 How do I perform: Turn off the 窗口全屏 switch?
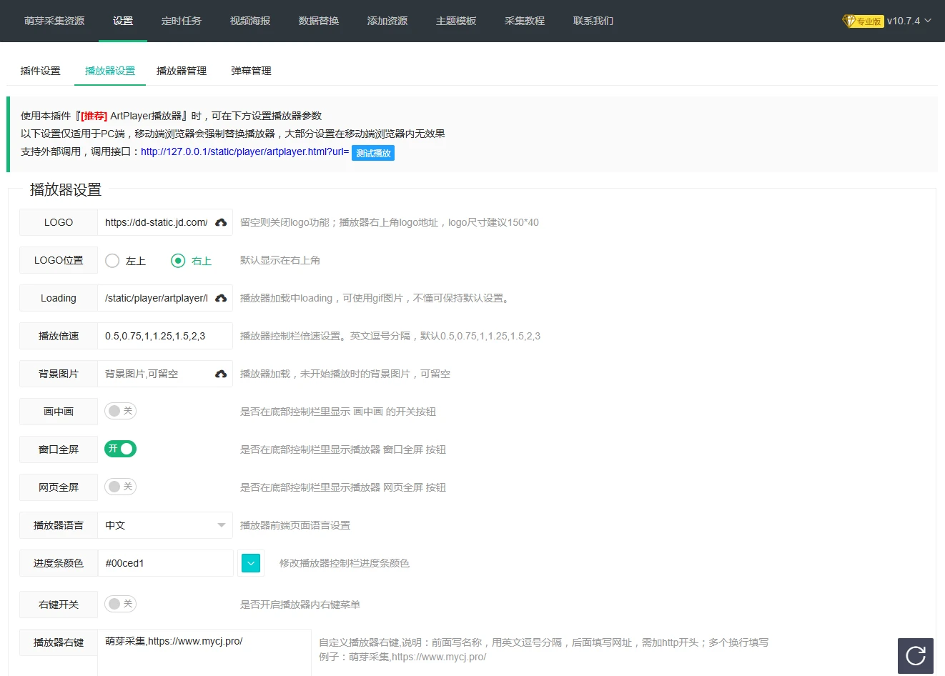[120, 449]
